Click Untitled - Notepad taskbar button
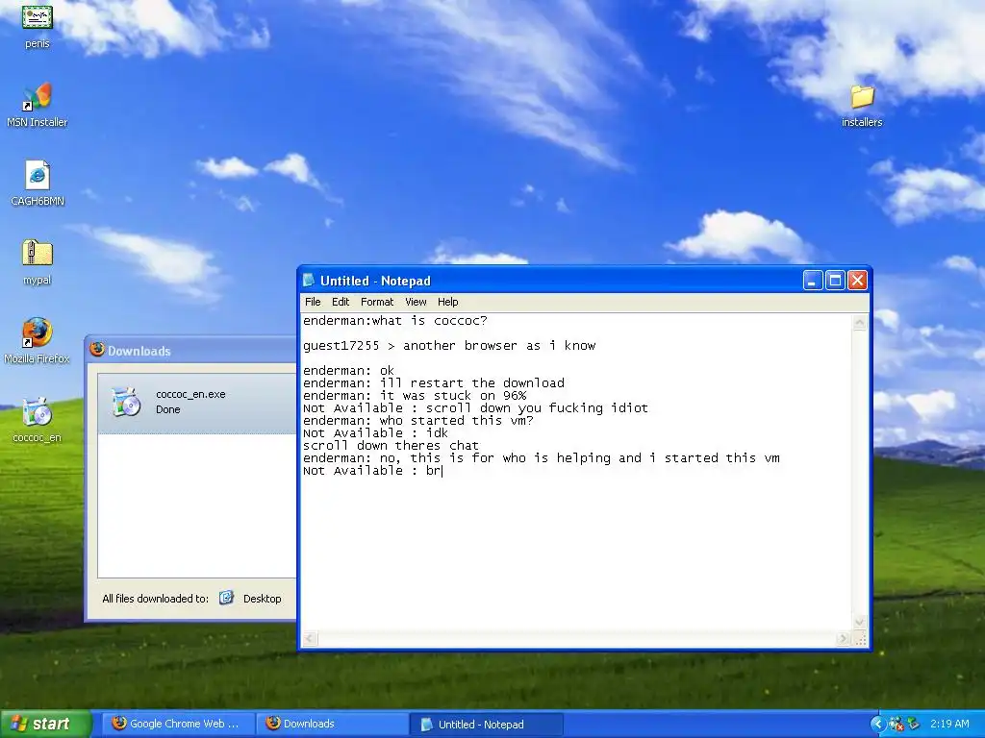 tap(486, 725)
